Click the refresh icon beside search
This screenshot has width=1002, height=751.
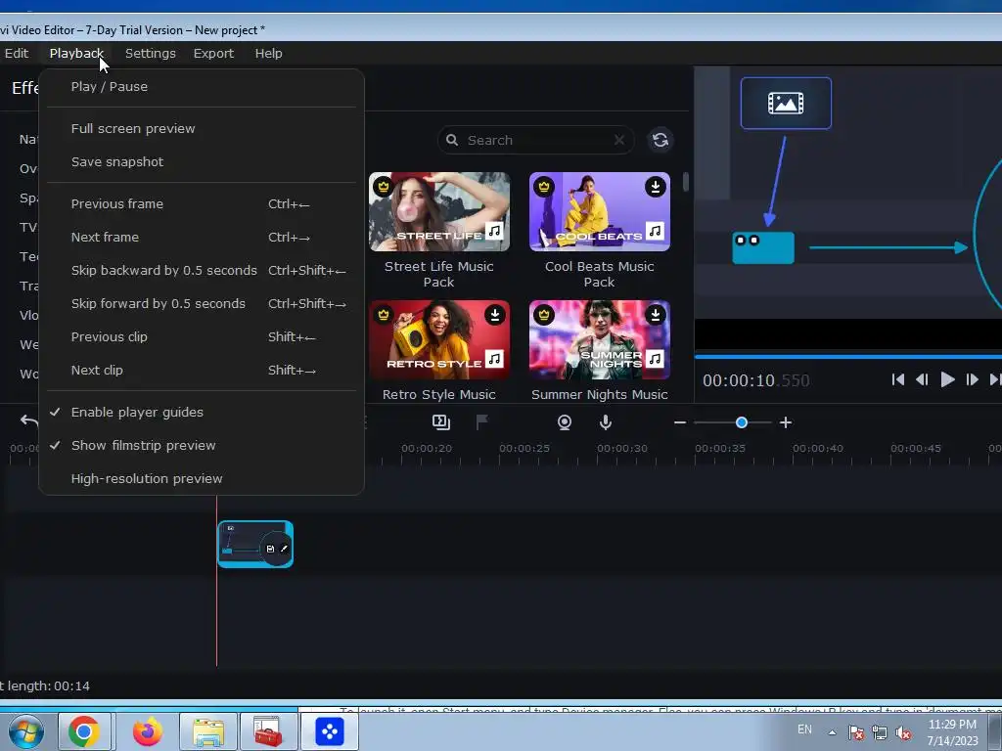660,140
